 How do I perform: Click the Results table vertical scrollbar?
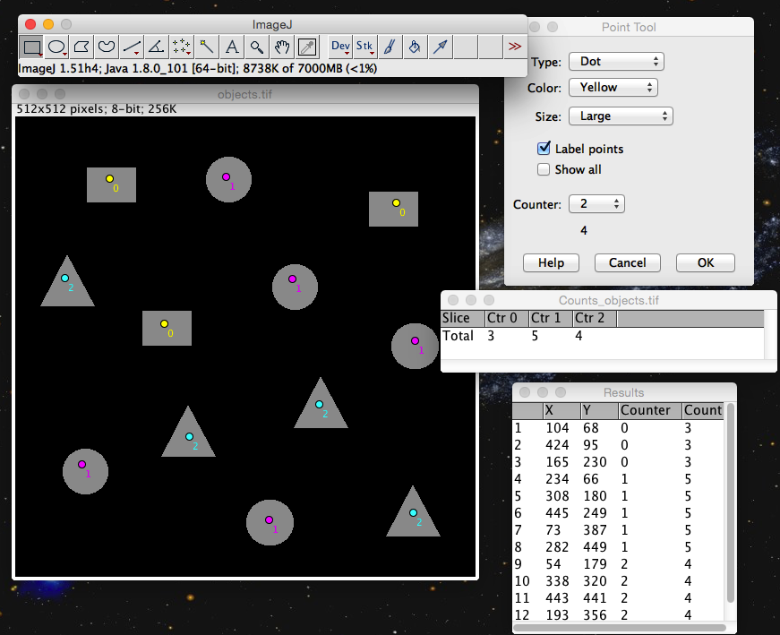click(730, 502)
